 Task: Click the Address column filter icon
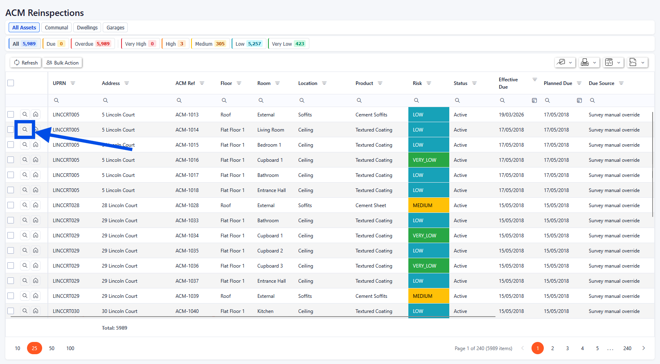click(127, 83)
